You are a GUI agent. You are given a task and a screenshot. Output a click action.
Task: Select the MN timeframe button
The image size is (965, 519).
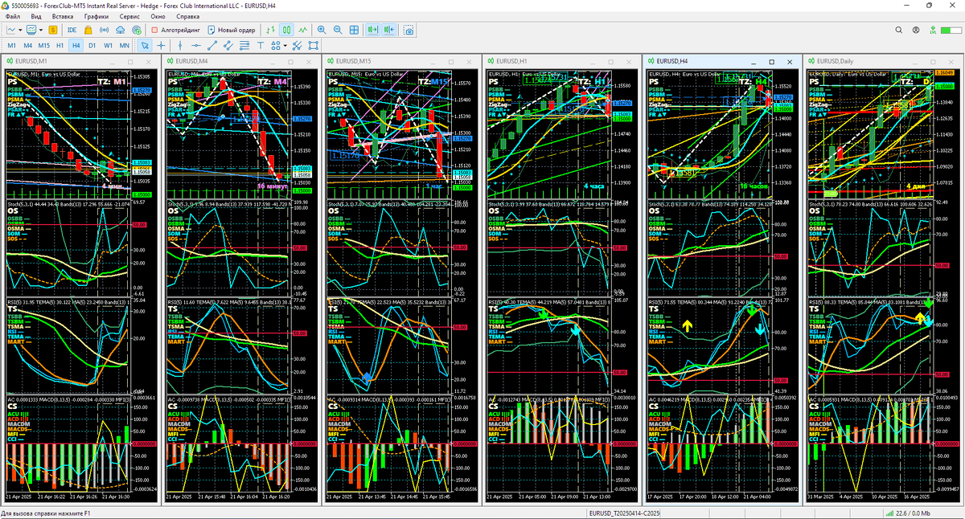pyautogui.click(x=125, y=45)
